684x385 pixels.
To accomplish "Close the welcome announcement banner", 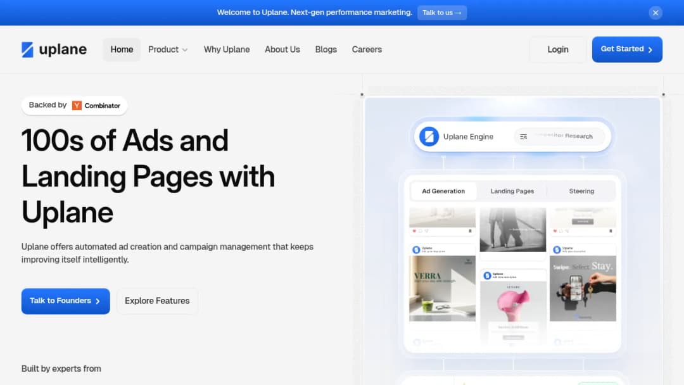I will point(655,13).
